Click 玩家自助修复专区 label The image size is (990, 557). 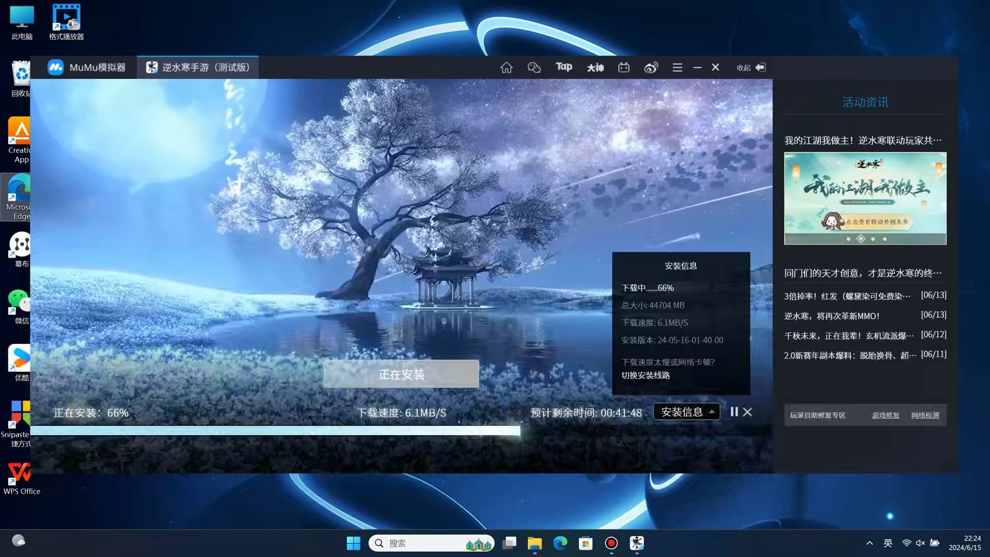click(818, 415)
